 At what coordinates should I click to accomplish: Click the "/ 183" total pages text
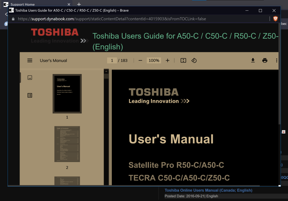point(123,60)
